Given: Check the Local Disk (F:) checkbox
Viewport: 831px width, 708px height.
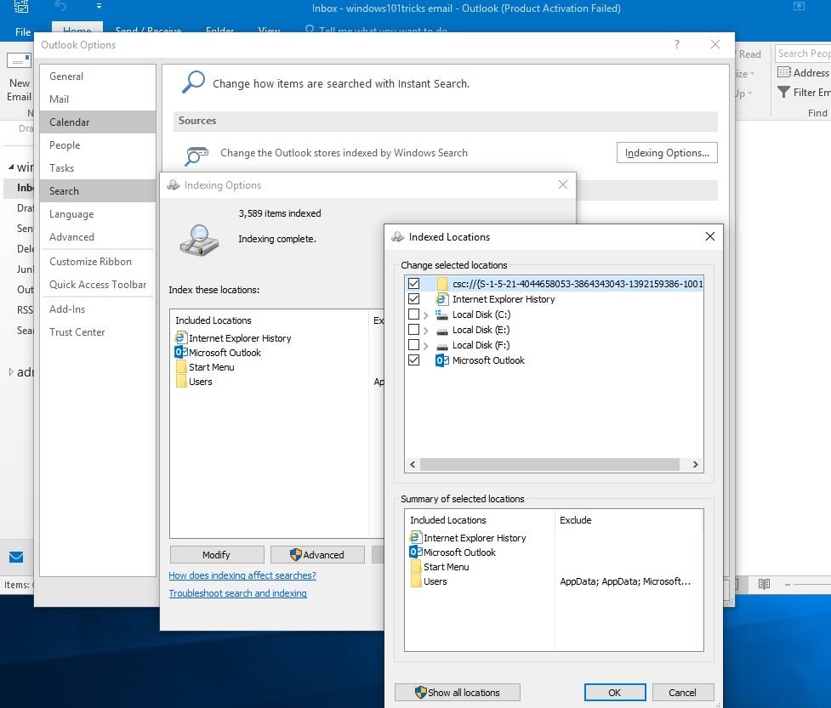Looking at the screenshot, I should pos(413,345).
